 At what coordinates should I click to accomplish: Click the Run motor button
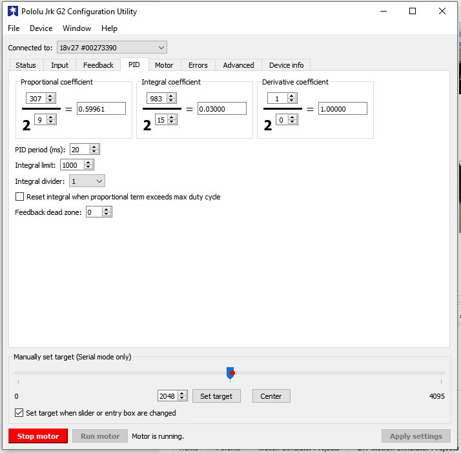pyautogui.click(x=100, y=436)
